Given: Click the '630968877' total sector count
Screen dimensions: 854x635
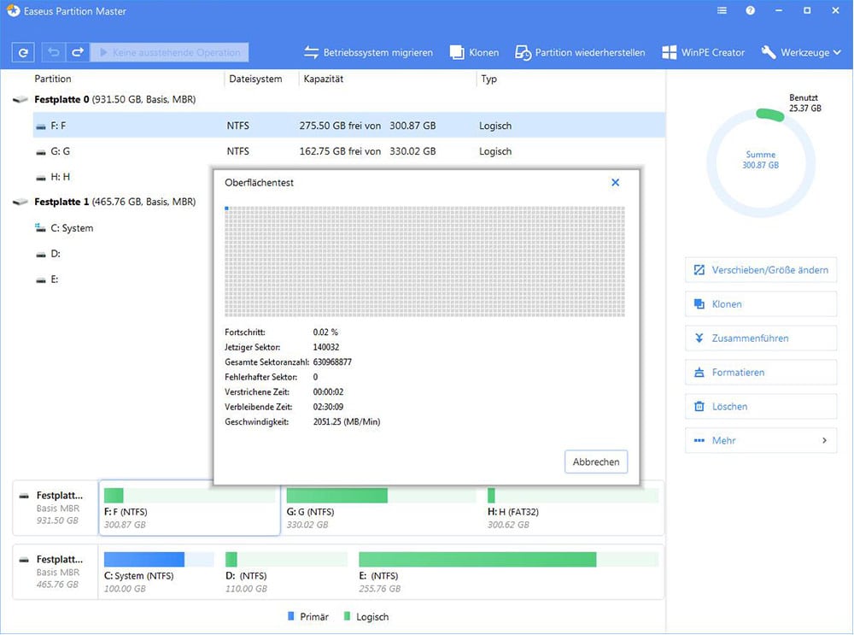Looking at the screenshot, I should 332,362.
